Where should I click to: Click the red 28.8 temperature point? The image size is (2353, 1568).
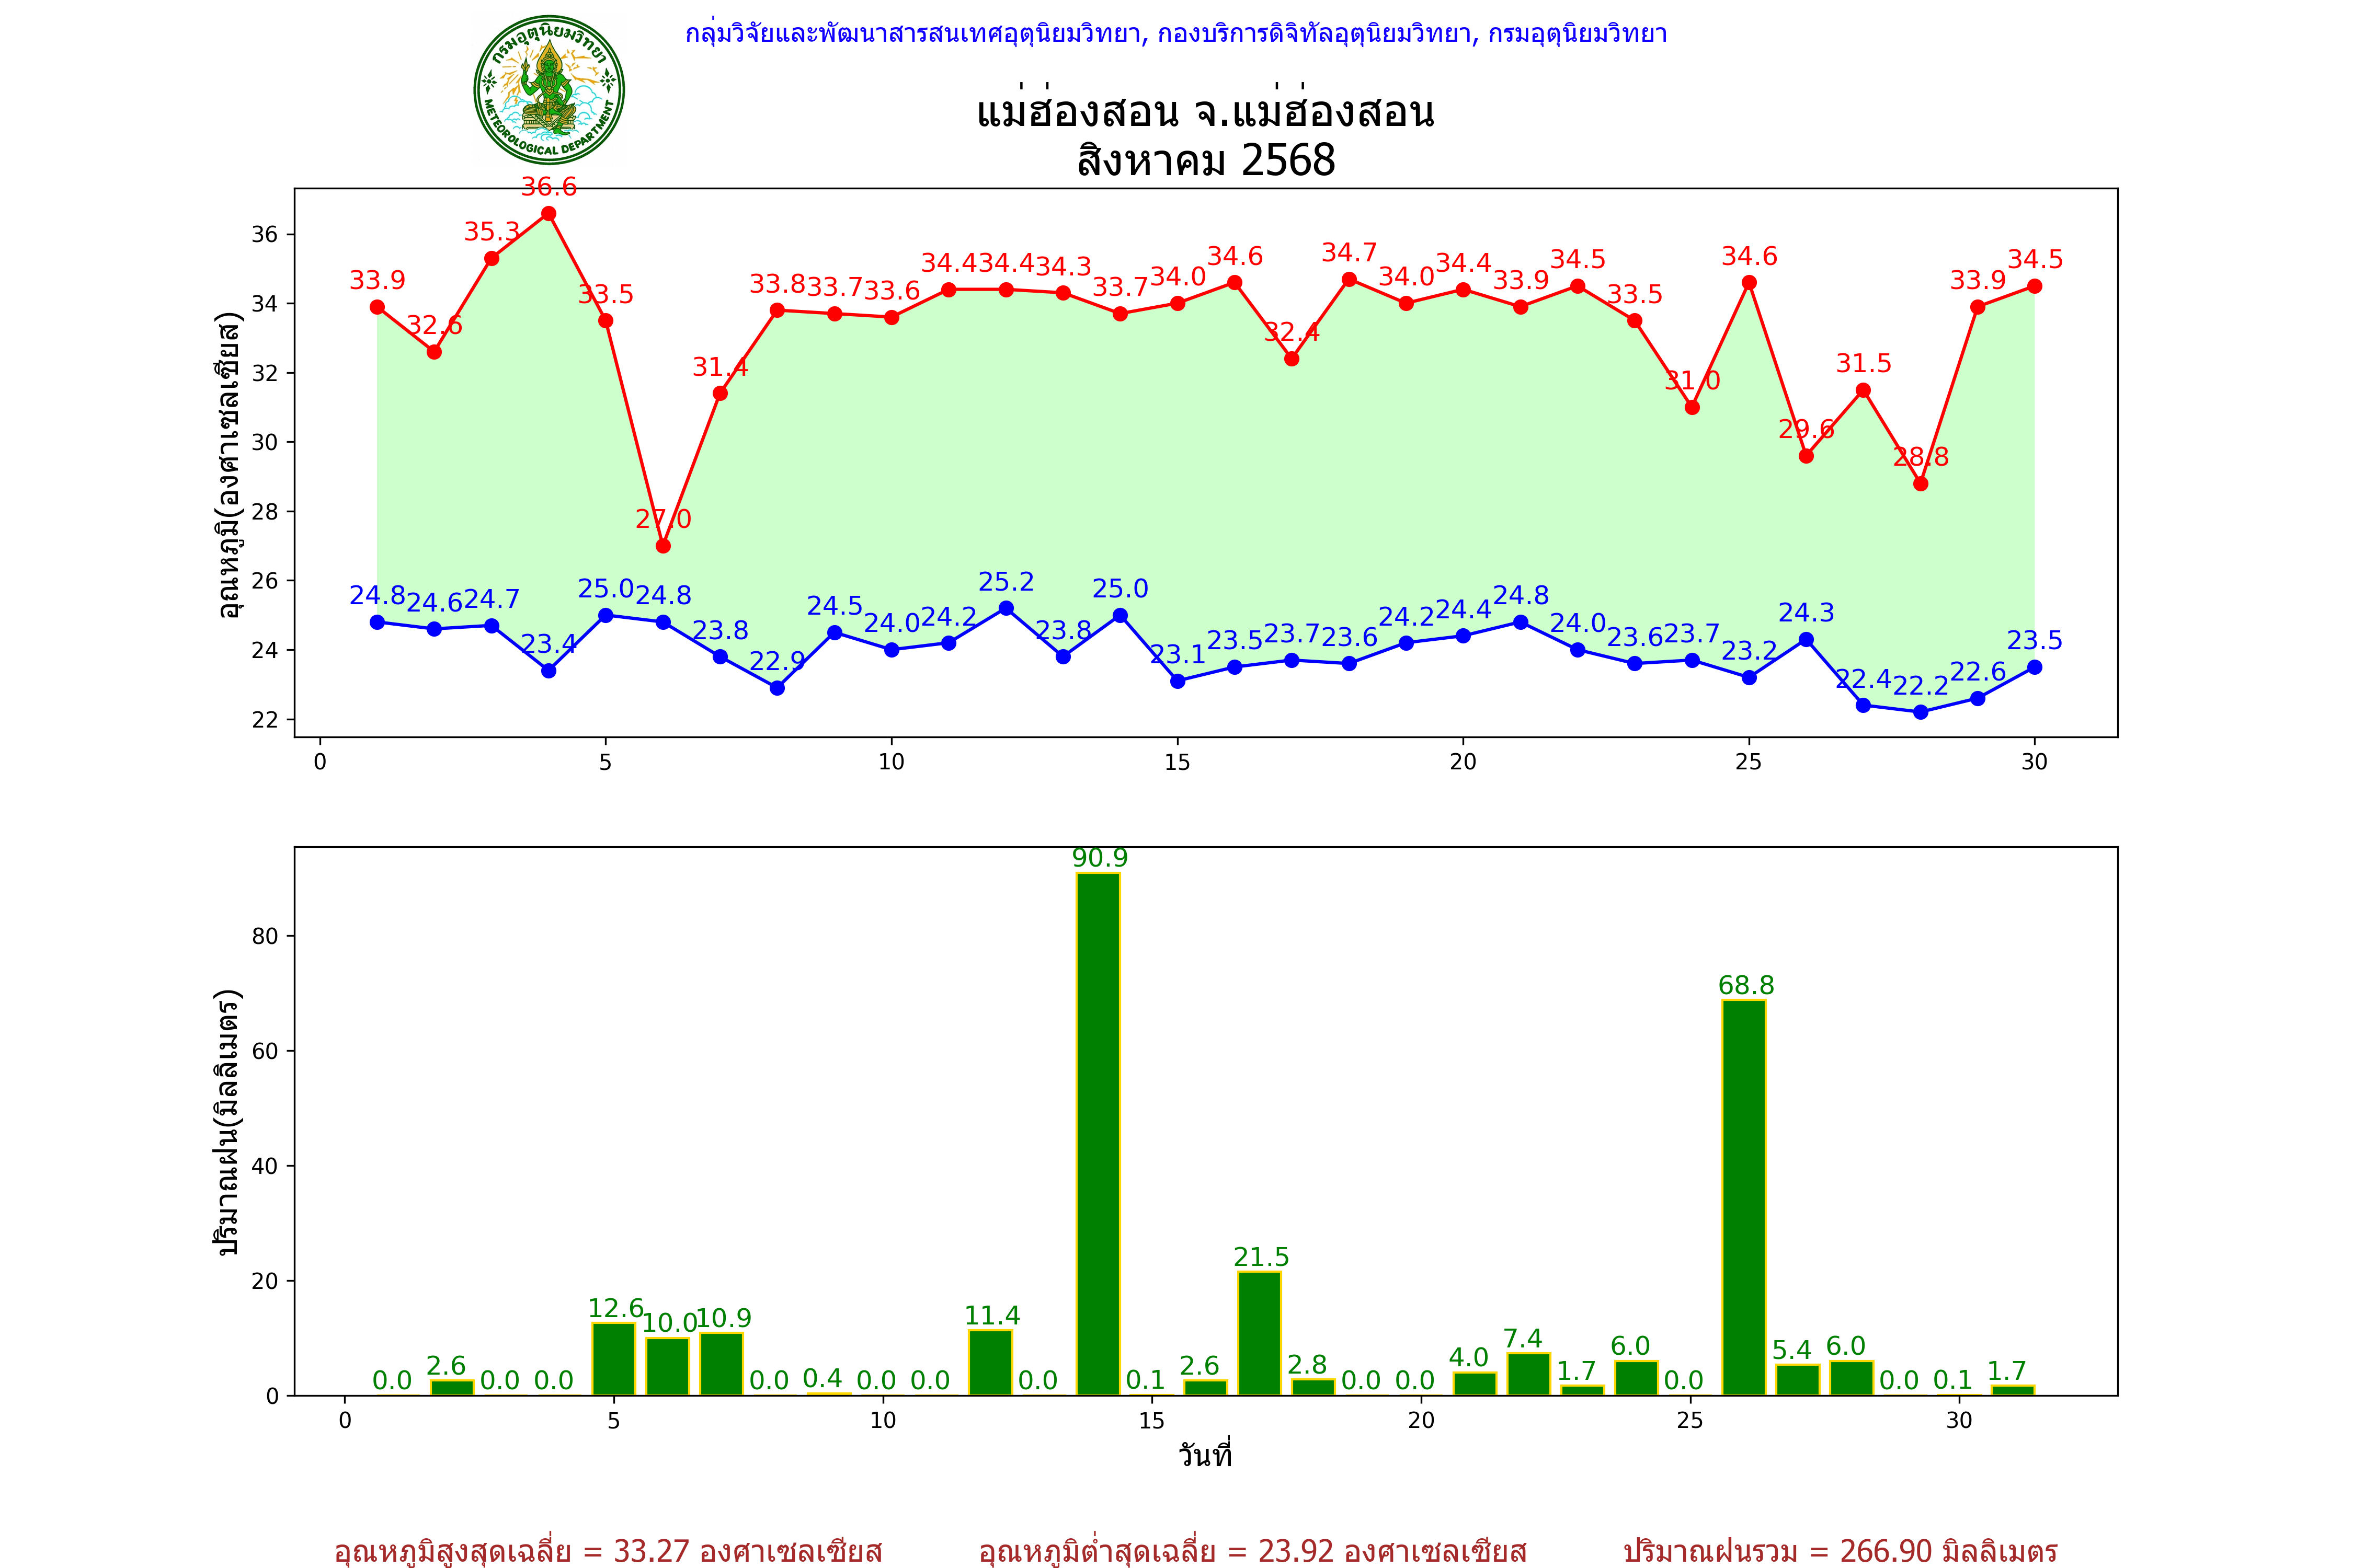click(1921, 484)
